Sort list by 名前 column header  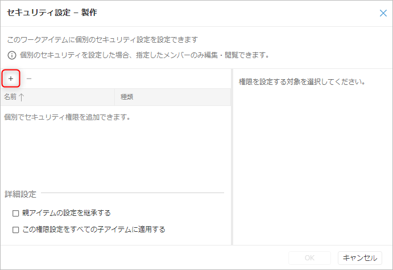10,97
